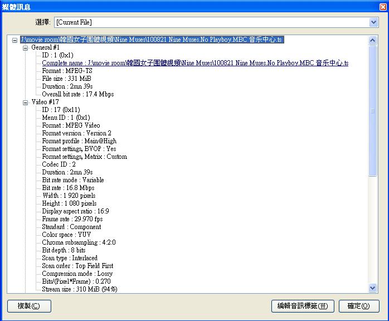Viewport: 389px width, 321px height.
Task: Select the General #1 tree node
Action: point(45,47)
